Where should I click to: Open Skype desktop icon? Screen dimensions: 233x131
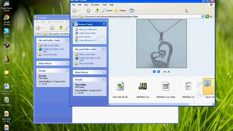pyautogui.click(x=7, y=32)
